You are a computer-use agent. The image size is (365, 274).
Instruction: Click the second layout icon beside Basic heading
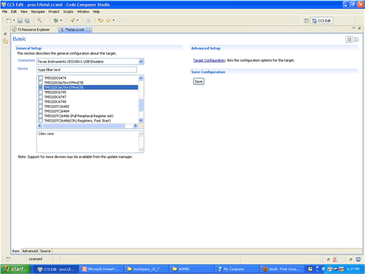[x=356, y=40]
